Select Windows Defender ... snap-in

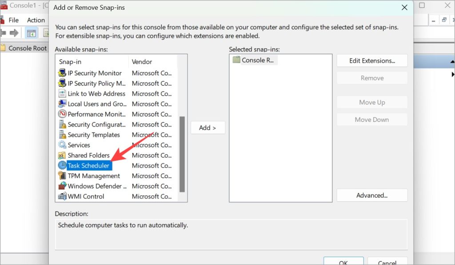(x=97, y=186)
